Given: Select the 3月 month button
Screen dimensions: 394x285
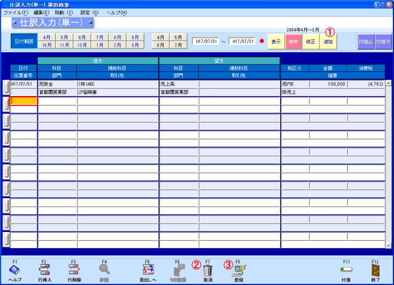Looking at the screenshot, I should click(x=135, y=45).
